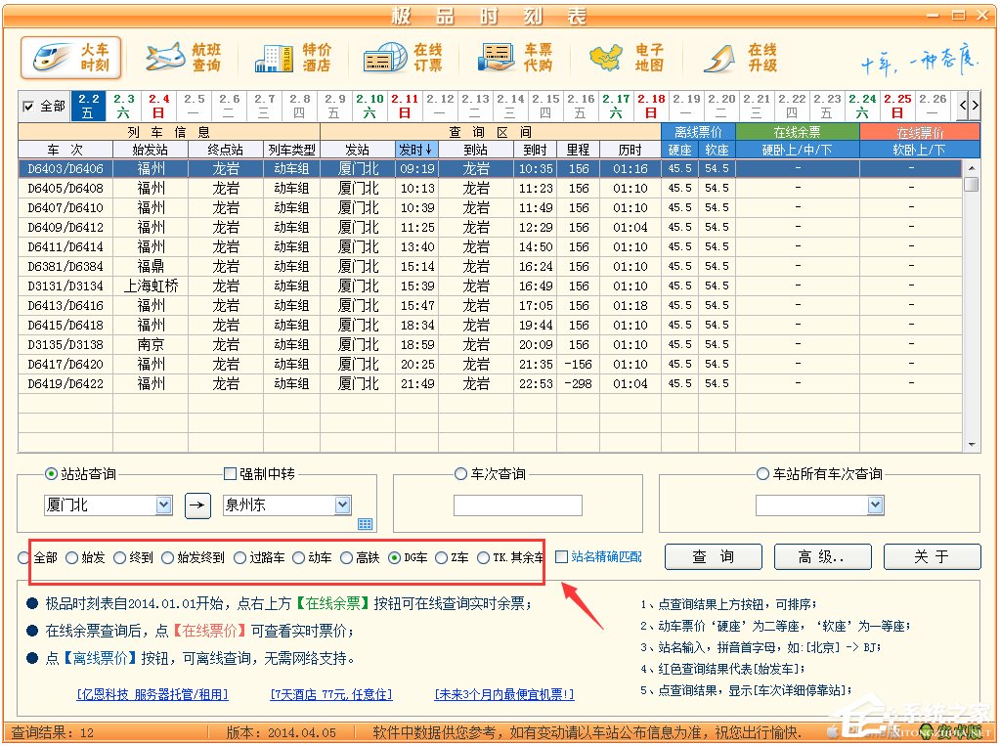Open the 亿恩科技 服务器托管/租用 link
This screenshot has height=746, width=1000.
click(152, 694)
